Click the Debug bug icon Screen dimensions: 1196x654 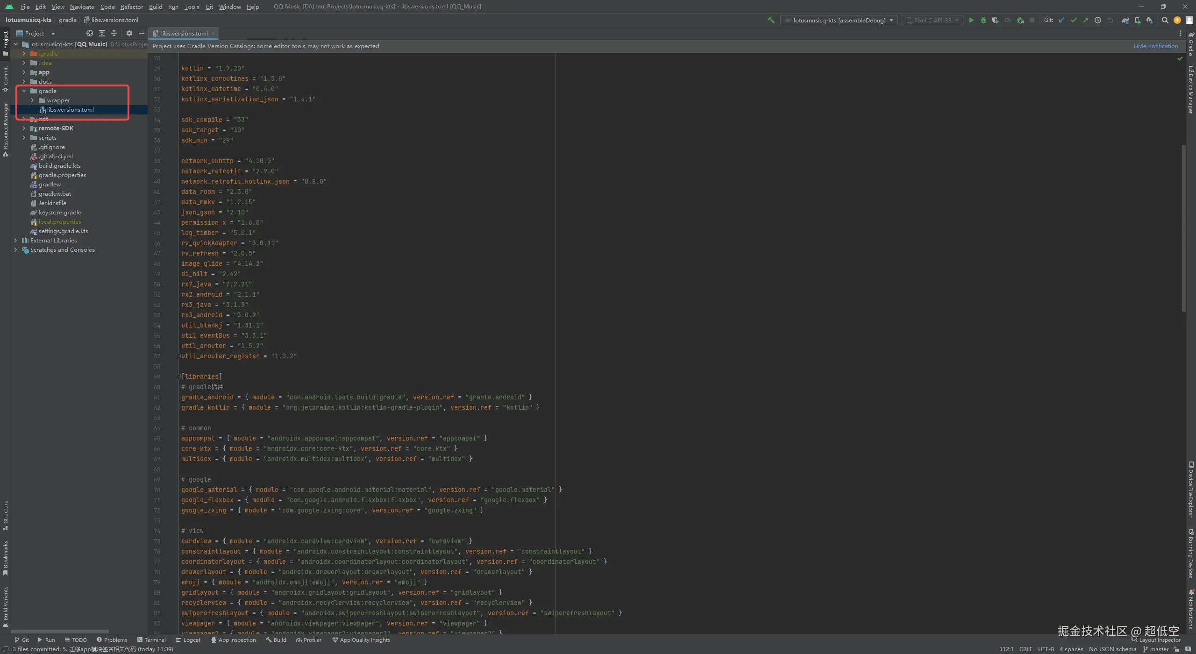point(983,20)
